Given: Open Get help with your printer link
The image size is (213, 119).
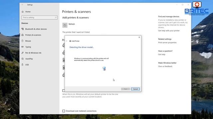Looking at the screenshot, I should 169,31.
